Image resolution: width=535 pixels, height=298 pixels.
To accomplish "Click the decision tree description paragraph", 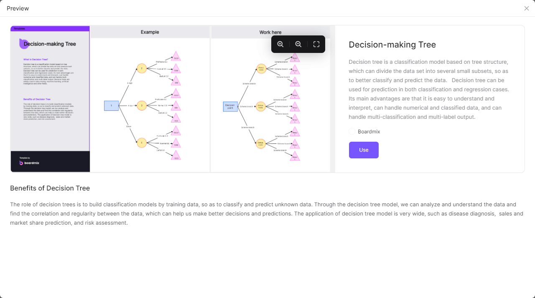I will [429, 89].
